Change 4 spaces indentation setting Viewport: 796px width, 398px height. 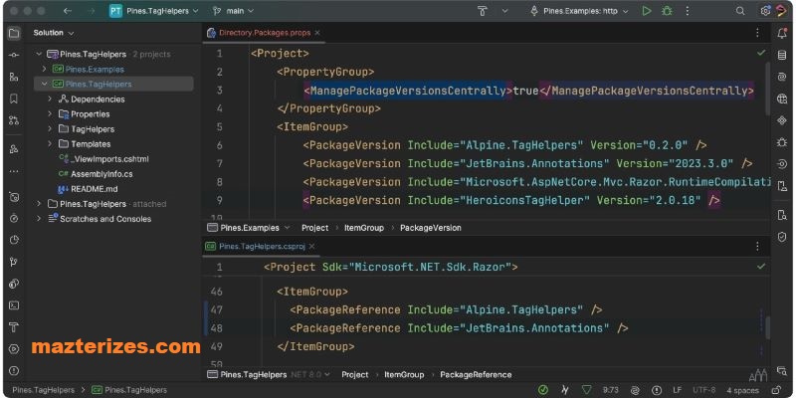click(x=742, y=390)
